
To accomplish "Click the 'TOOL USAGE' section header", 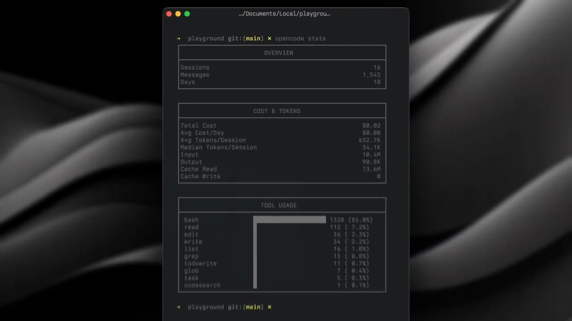I will (x=279, y=205).
